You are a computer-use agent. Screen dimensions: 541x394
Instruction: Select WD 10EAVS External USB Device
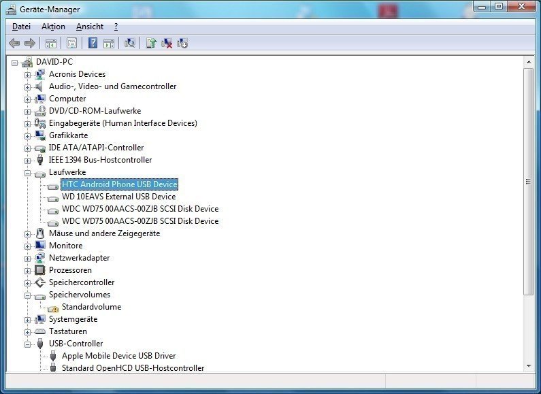point(118,197)
